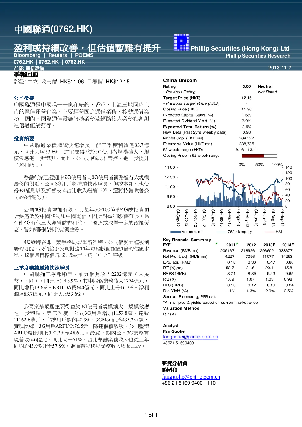Click the Raw Beta (Past 2yrs weekly data) label

point(195,132)
